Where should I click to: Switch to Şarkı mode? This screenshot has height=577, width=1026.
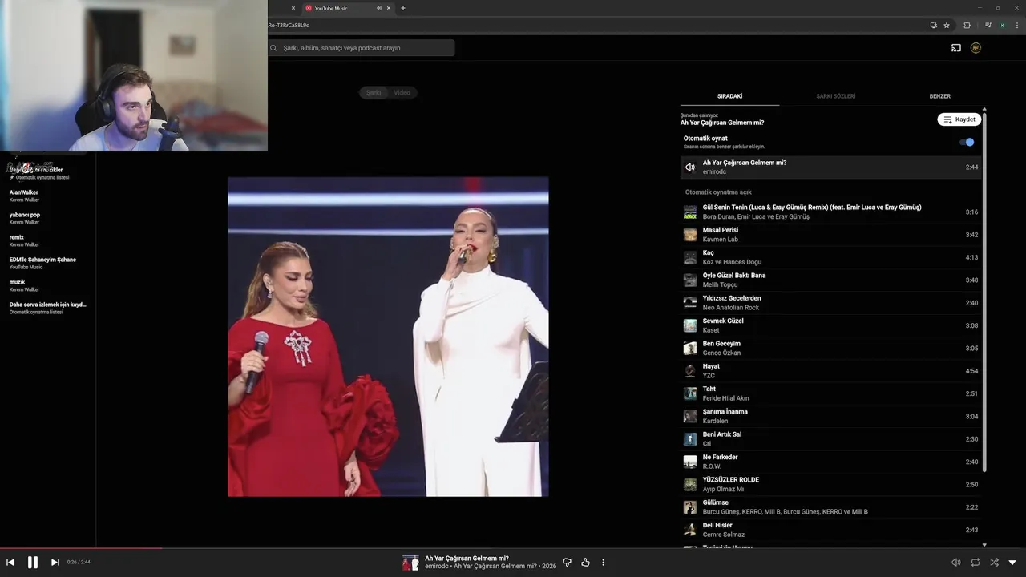coord(374,93)
